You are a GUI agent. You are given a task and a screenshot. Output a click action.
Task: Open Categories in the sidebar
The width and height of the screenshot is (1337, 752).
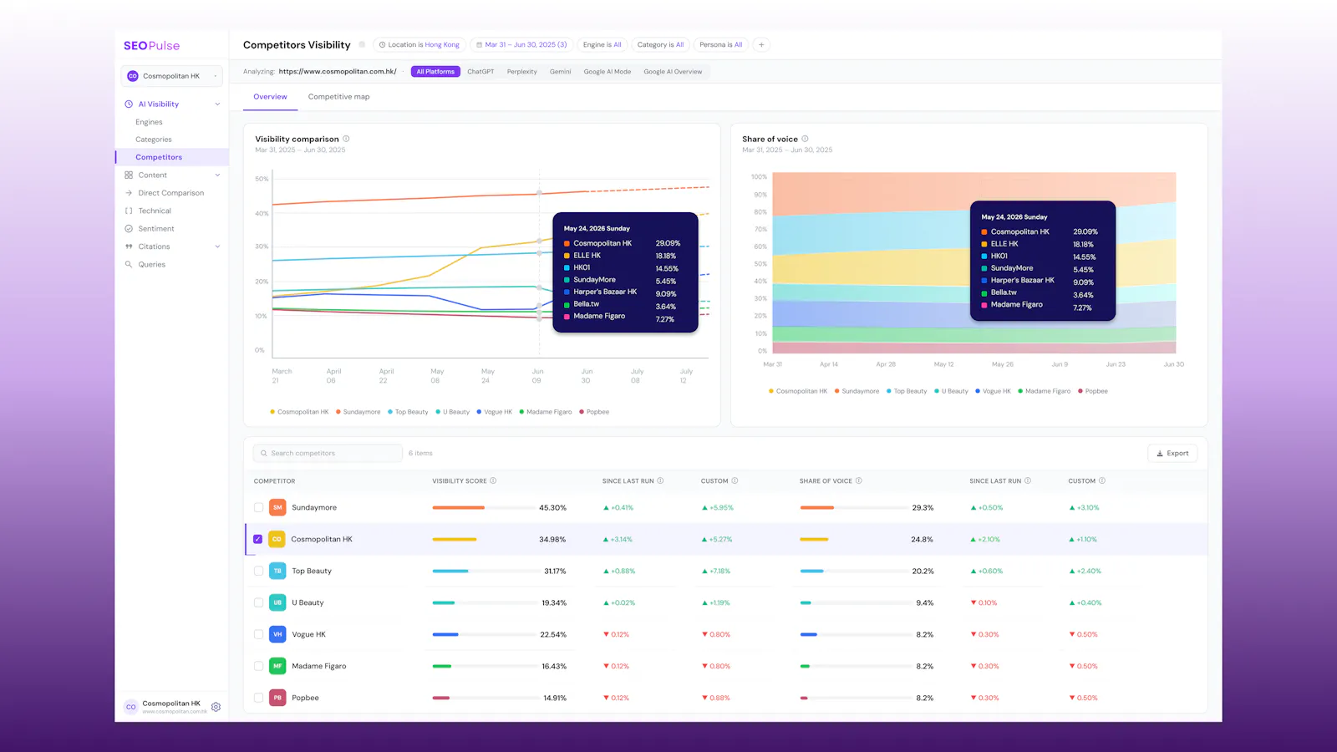(154, 140)
